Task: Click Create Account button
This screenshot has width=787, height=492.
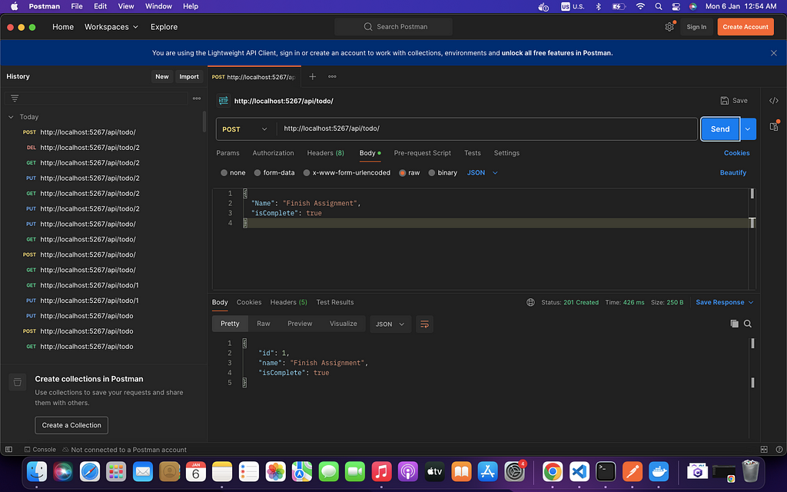Action: tap(745, 27)
